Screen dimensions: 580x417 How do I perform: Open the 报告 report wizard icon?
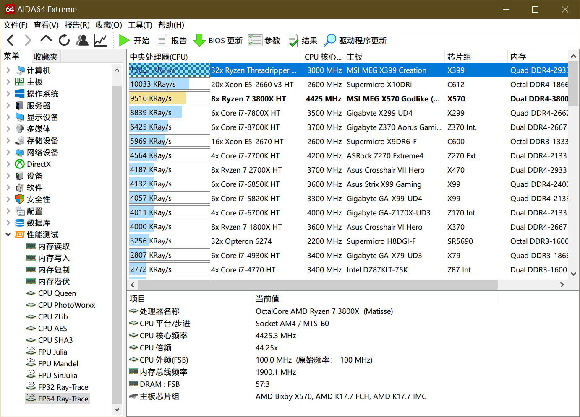pyautogui.click(x=162, y=40)
